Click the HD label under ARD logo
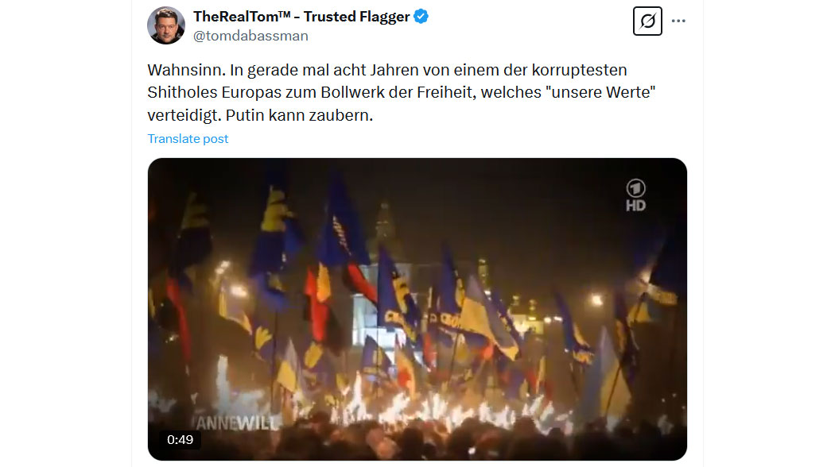Screen dimensions: 835x467 click(x=636, y=206)
